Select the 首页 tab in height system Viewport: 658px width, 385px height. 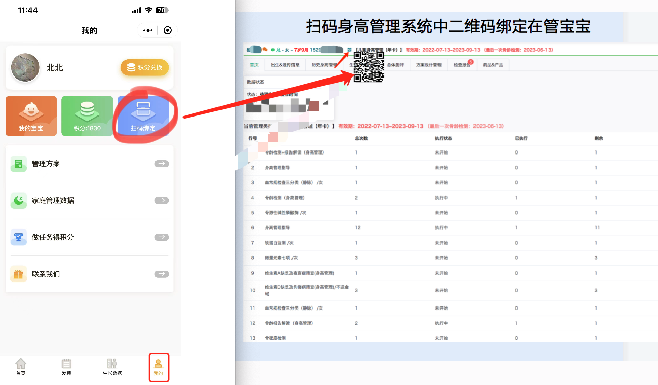[x=254, y=65]
